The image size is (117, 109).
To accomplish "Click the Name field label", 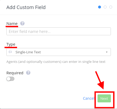I will (x=12, y=24).
